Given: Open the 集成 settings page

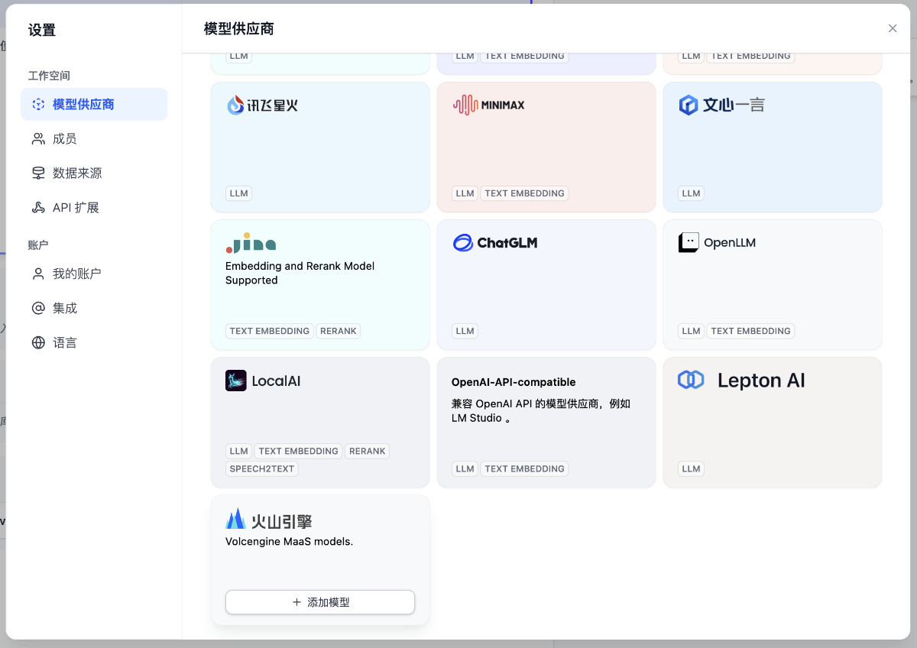Looking at the screenshot, I should (x=94, y=309).
